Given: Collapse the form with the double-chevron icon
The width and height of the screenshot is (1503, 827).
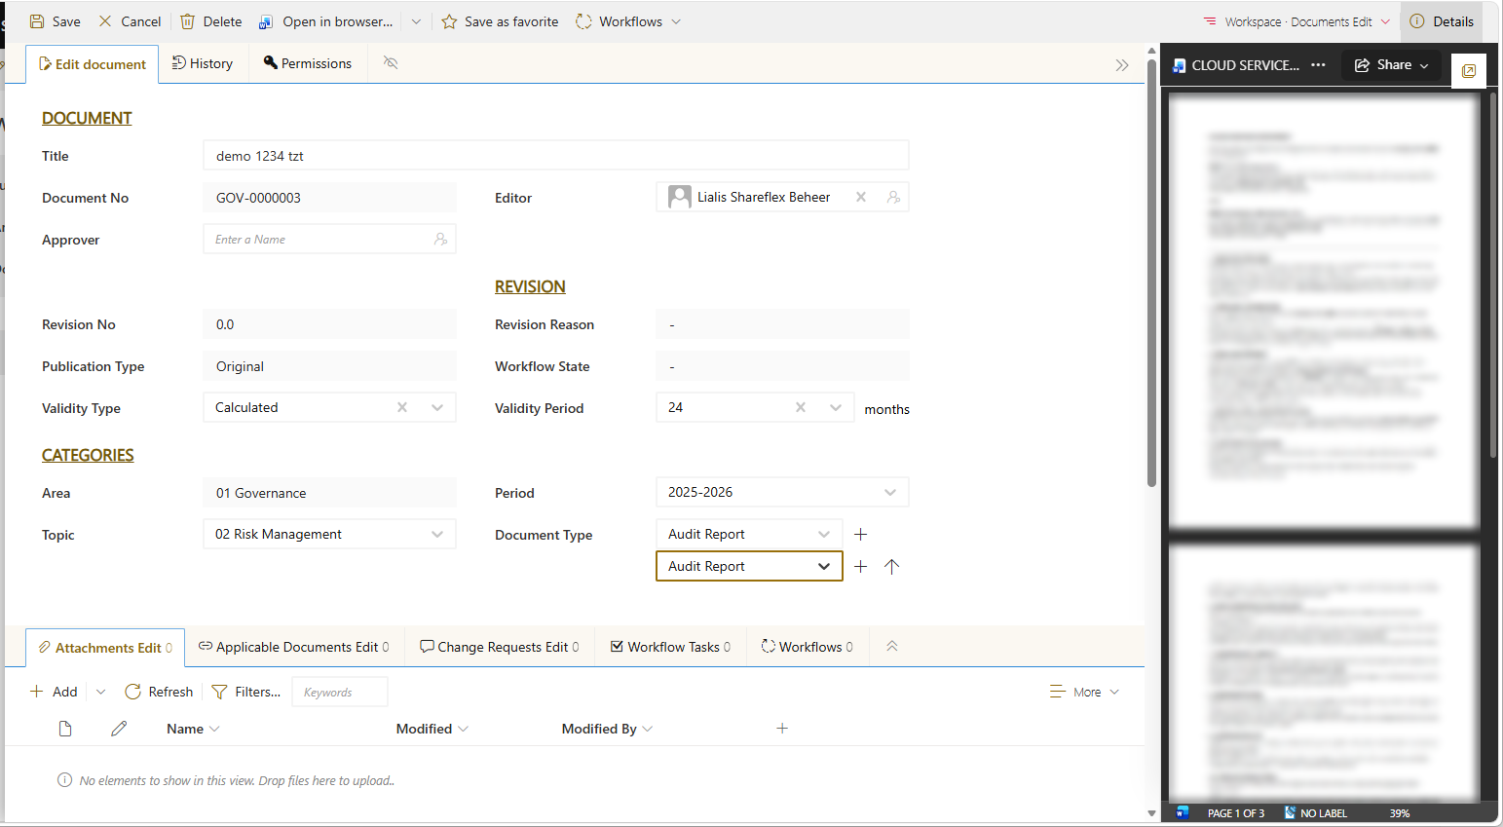Looking at the screenshot, I should coord(1122,65).
